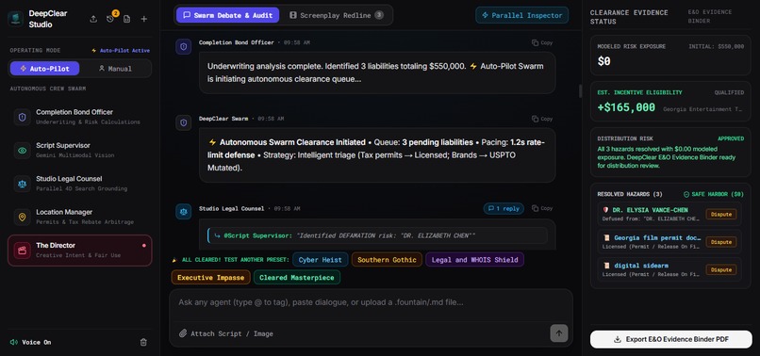Image resolution: width=760 pixels, height=356 pixels.
Task: Load the Cleared Masterpiece preset
Action: tap(297, 278)
